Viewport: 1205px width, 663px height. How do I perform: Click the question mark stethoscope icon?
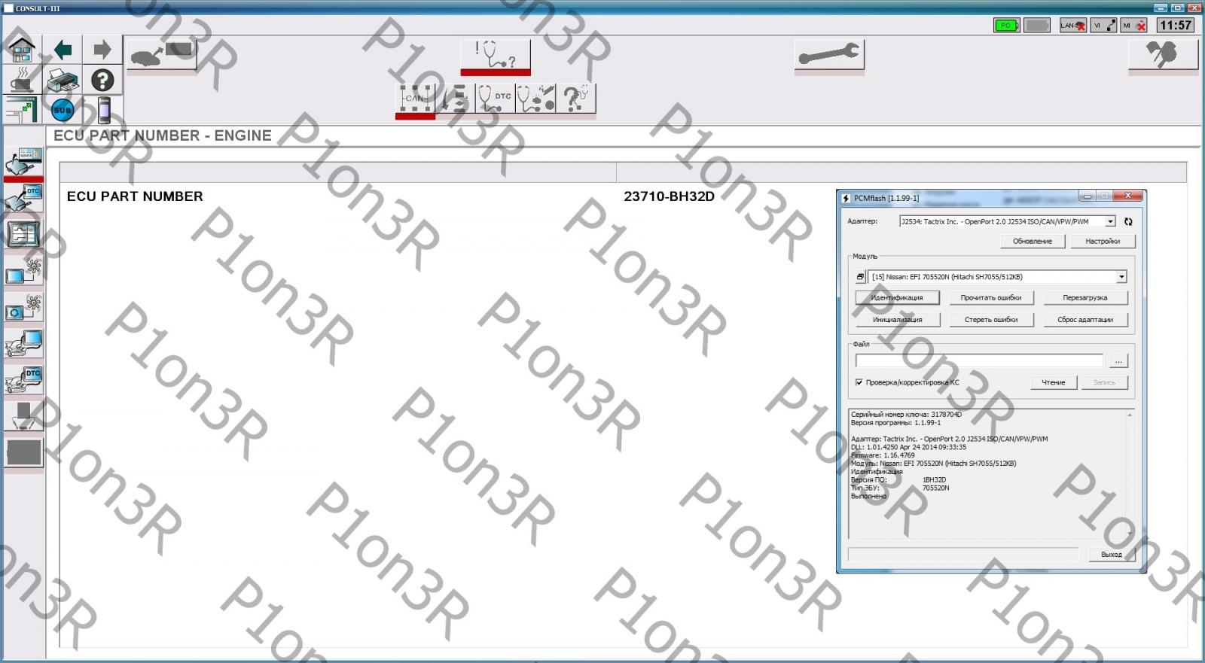(x=576, y=99)
